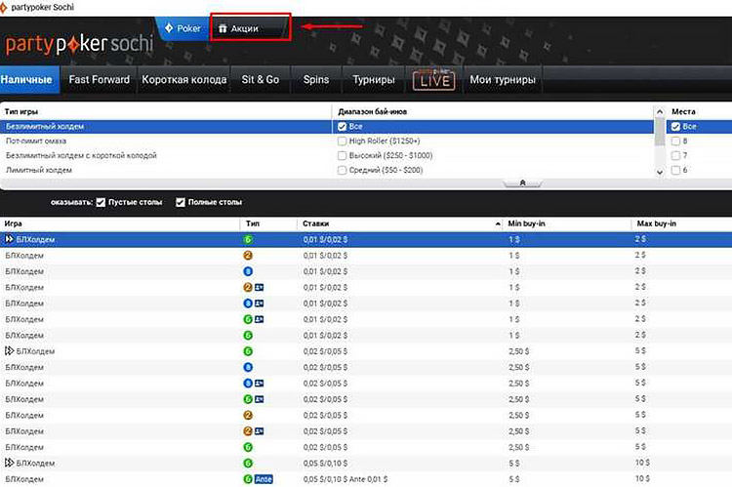Toggle the Пустые столы checkbox

[102, 202]
